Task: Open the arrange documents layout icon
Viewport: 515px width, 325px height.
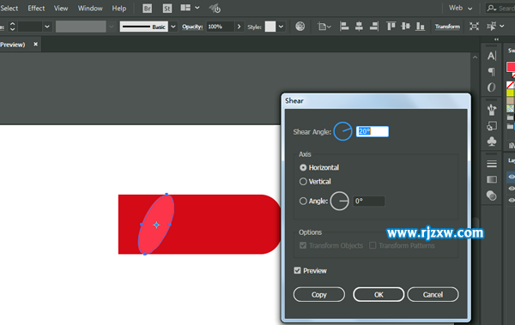Action: point(185,8)
